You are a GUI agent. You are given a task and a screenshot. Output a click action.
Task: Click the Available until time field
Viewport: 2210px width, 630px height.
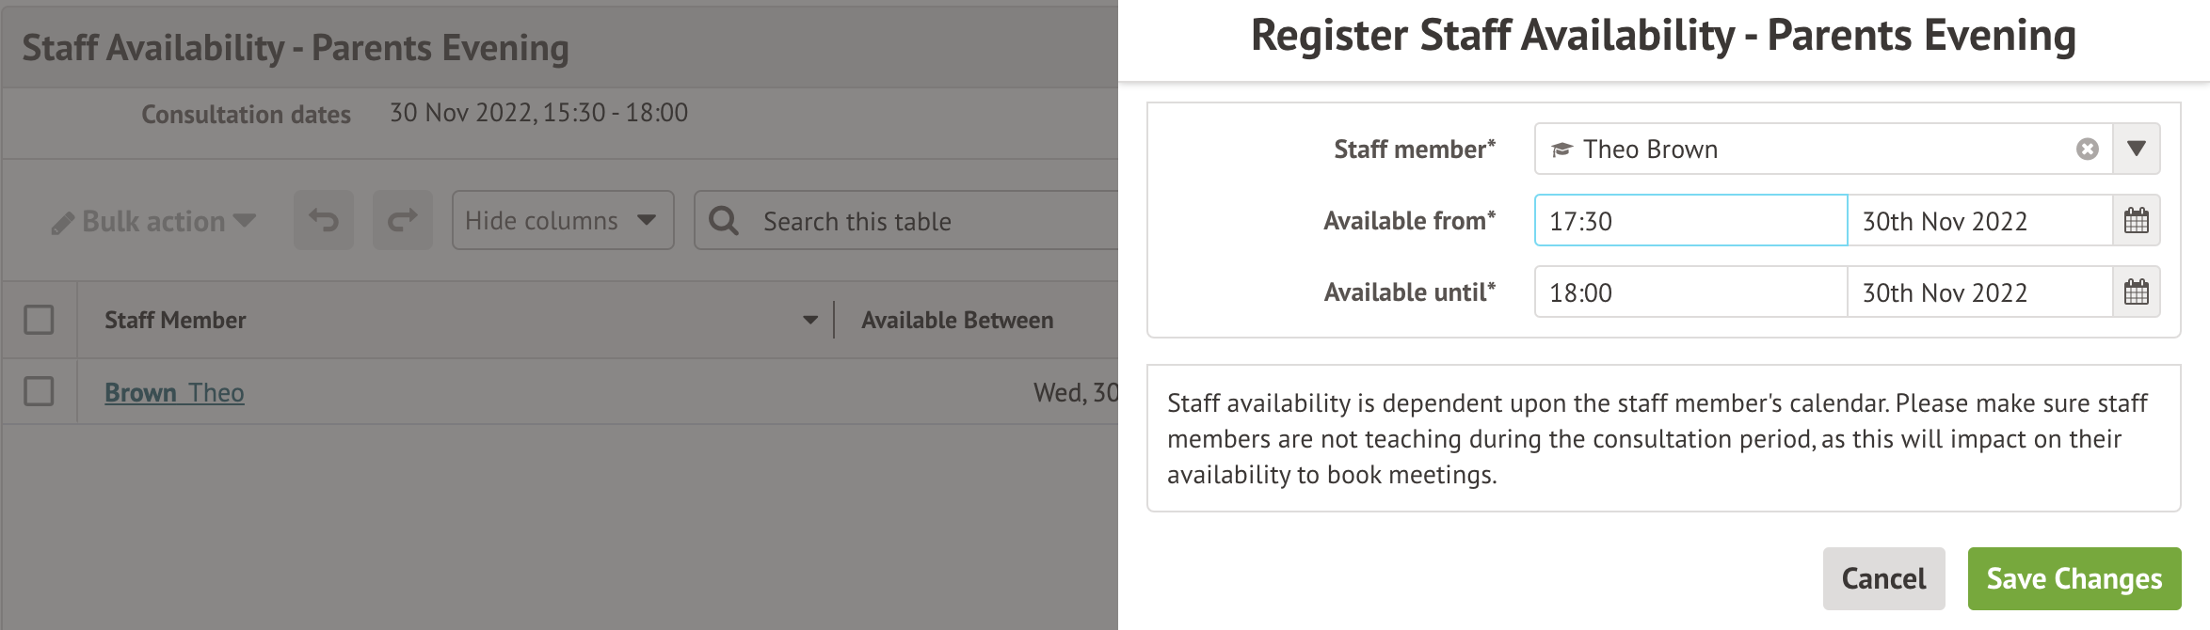(x=1690, y=292)
